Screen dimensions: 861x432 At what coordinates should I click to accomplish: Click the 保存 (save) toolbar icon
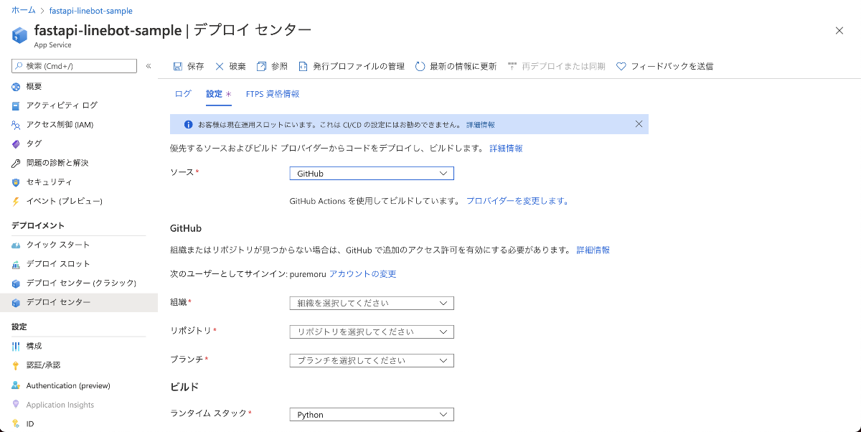[178, 66]
